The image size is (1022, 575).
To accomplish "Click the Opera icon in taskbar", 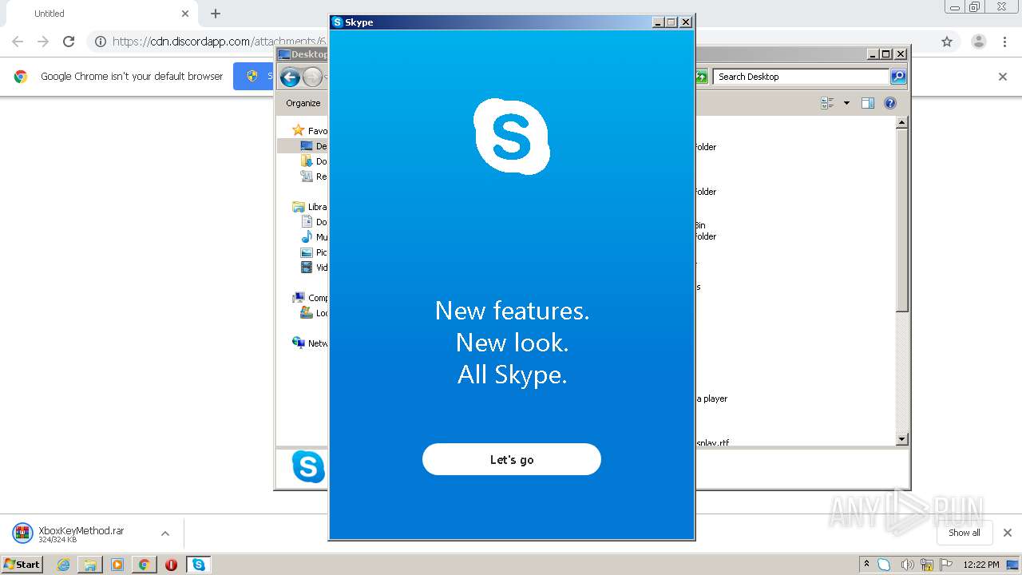I will click(x=171, y=565).
